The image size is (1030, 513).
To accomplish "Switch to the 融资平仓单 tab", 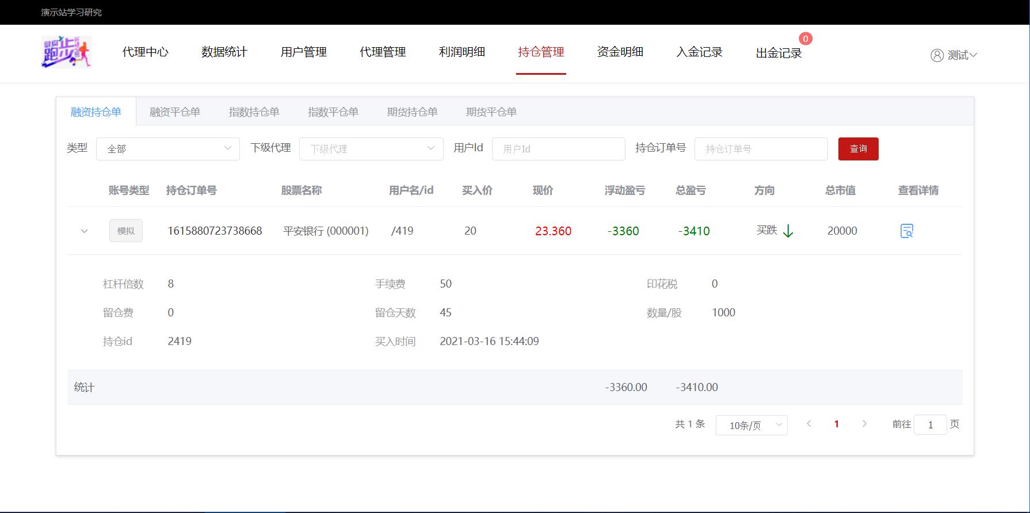I will 175,112.
